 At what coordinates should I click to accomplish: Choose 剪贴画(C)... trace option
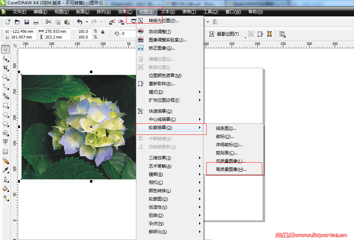pyautogui.click(x=234, y=153)
